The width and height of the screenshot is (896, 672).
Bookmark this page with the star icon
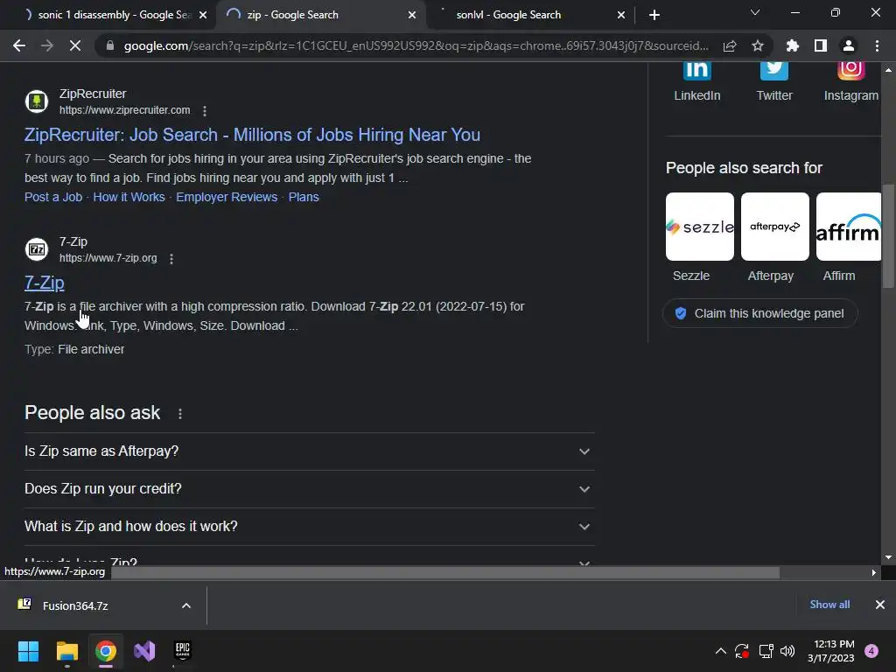(758, 45)
